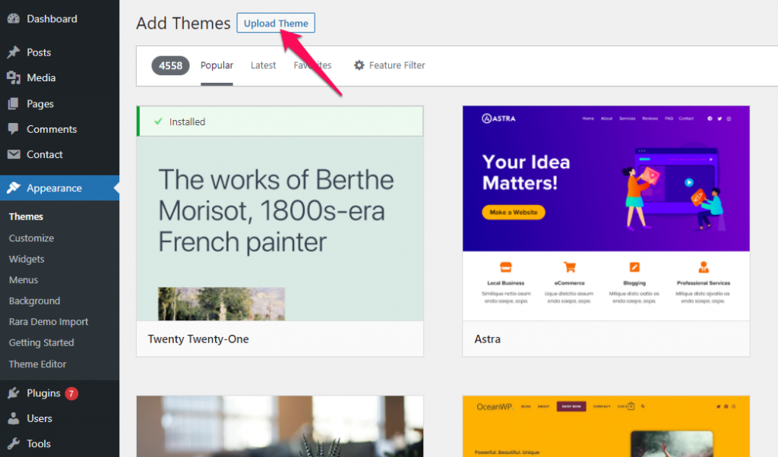Viewport: 778px width, 457px height.
Task: Click the Appearance paintbrush icon
Action: [14, 188]
